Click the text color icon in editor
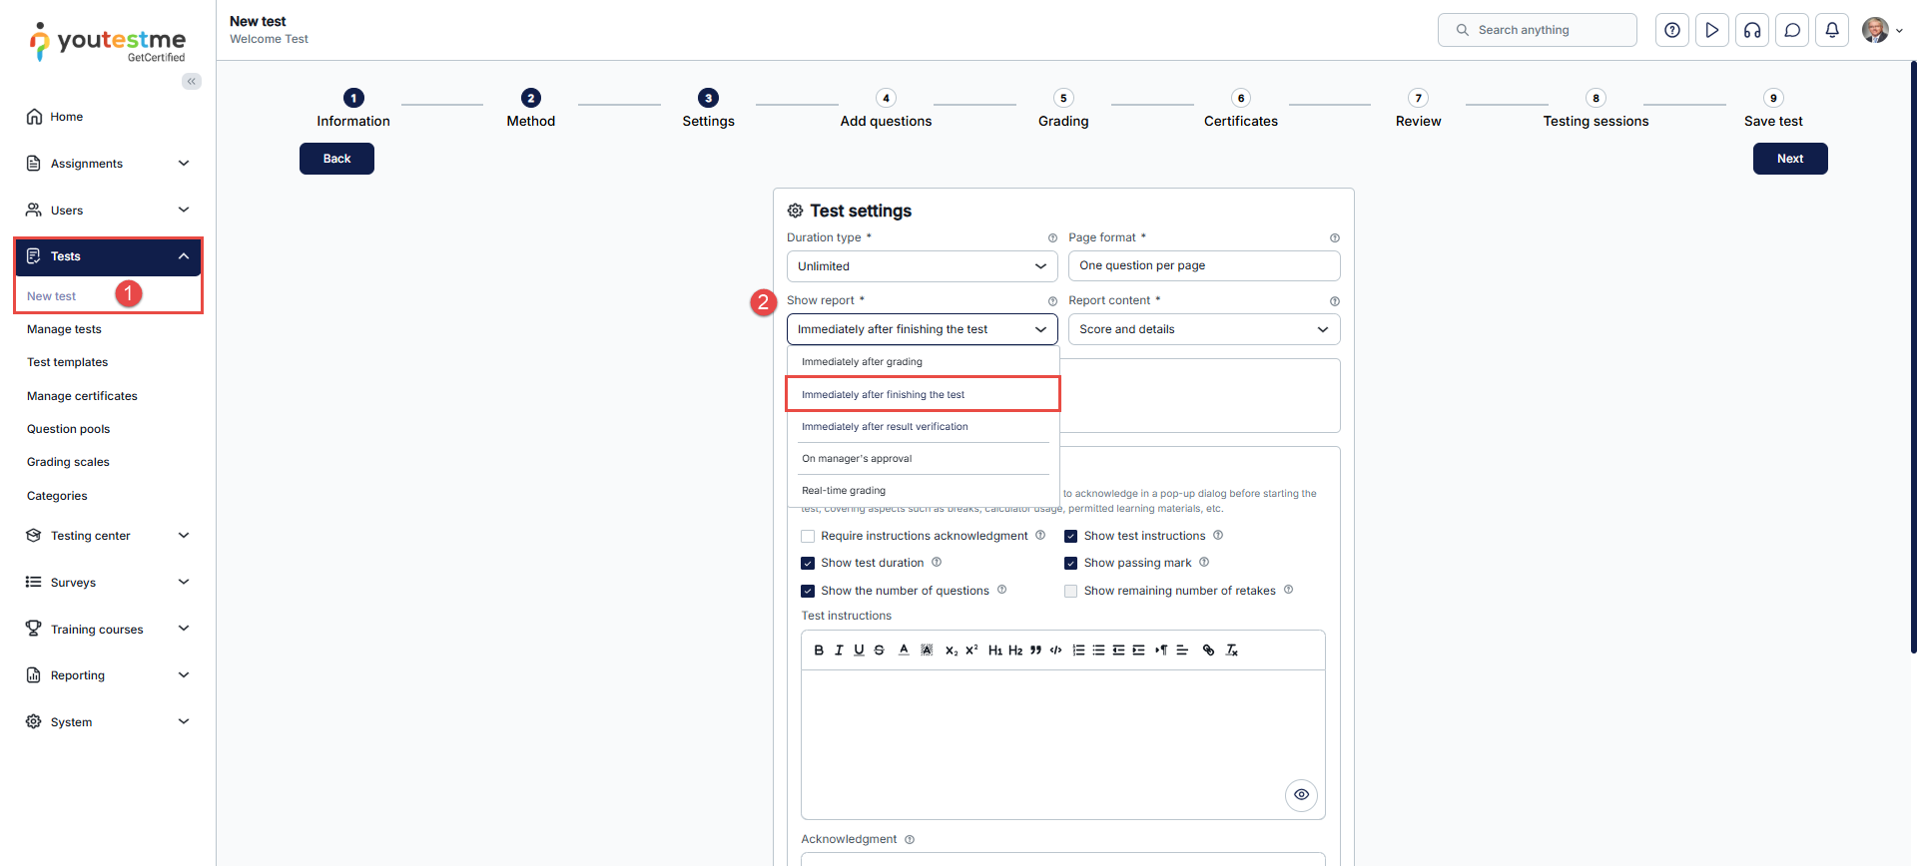This screenshot has height=867, width=1917. coord(904,650)
